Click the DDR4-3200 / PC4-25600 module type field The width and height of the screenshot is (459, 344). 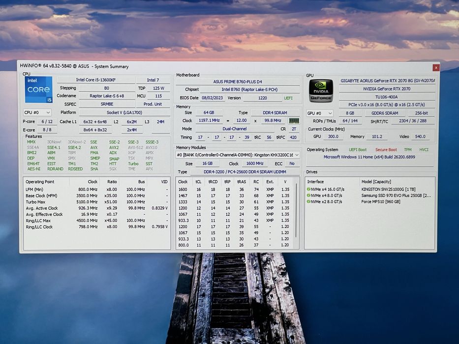[x=245, y=172]
